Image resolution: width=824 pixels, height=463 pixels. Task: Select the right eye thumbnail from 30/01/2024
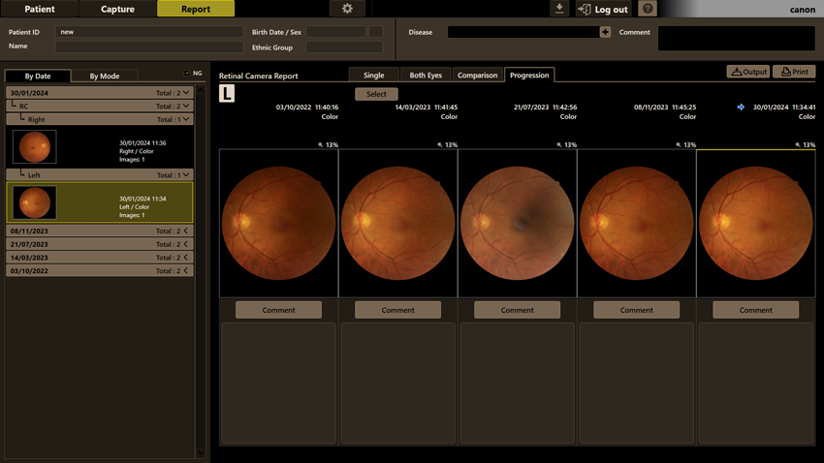point(35,146)
